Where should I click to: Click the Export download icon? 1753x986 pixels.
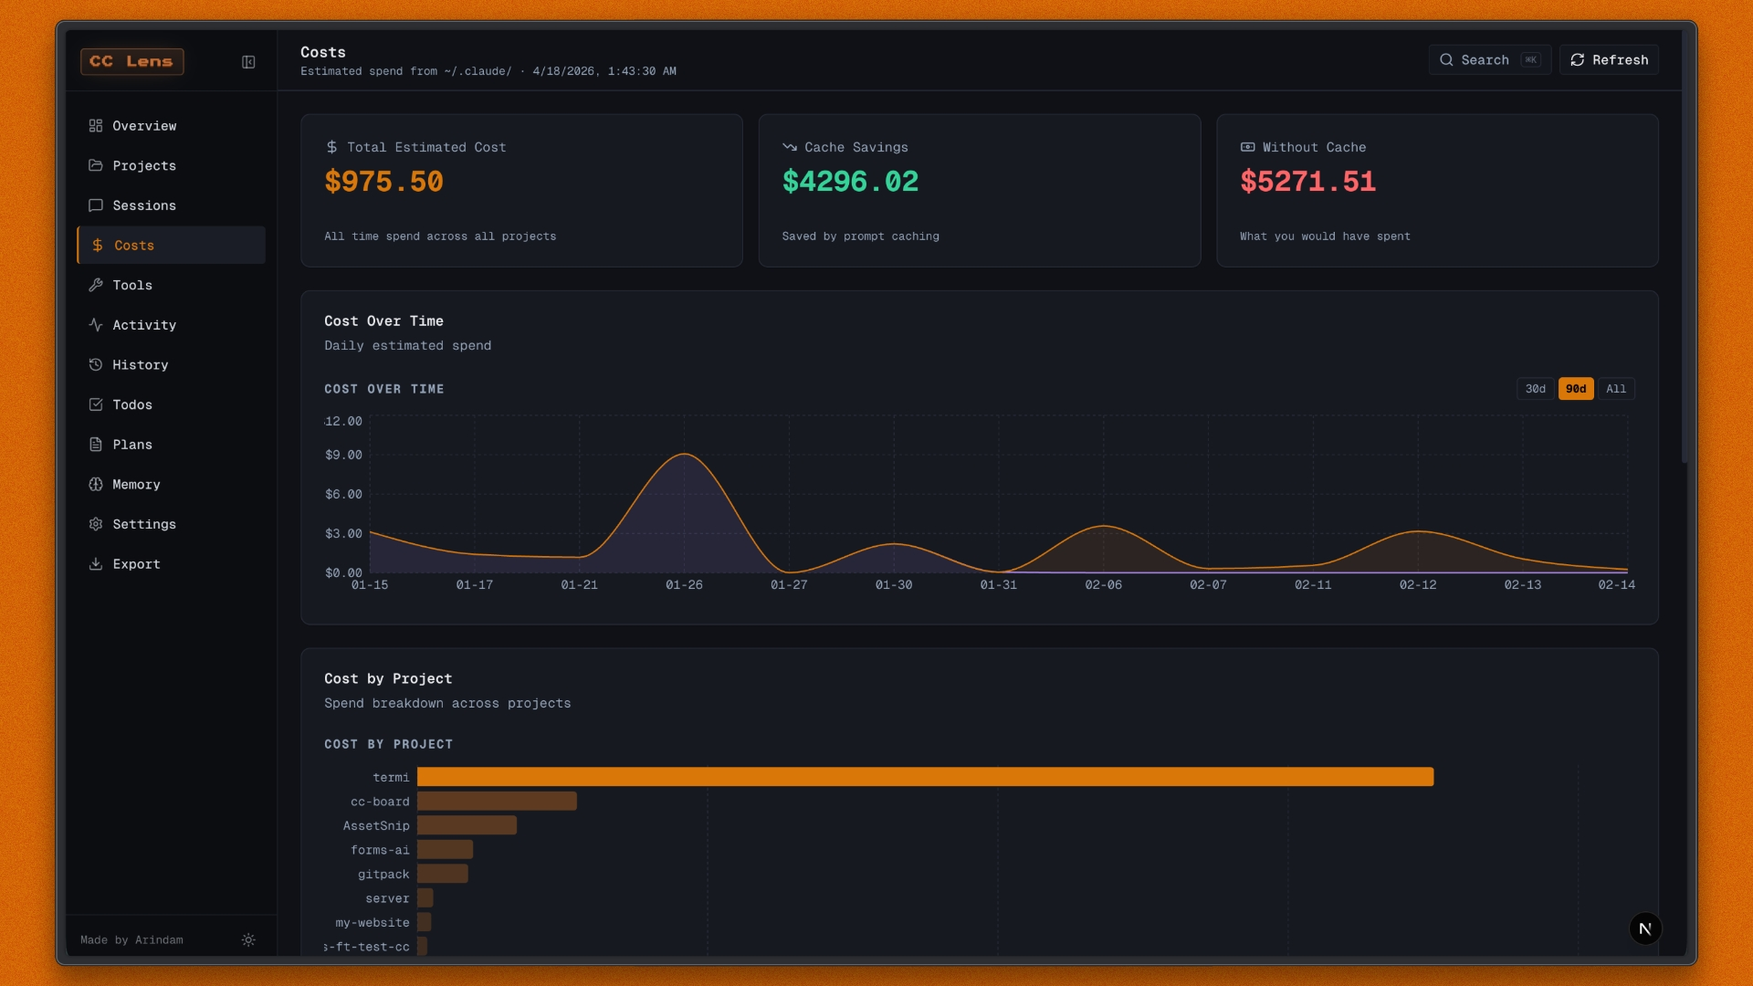(x=96, y=564)
